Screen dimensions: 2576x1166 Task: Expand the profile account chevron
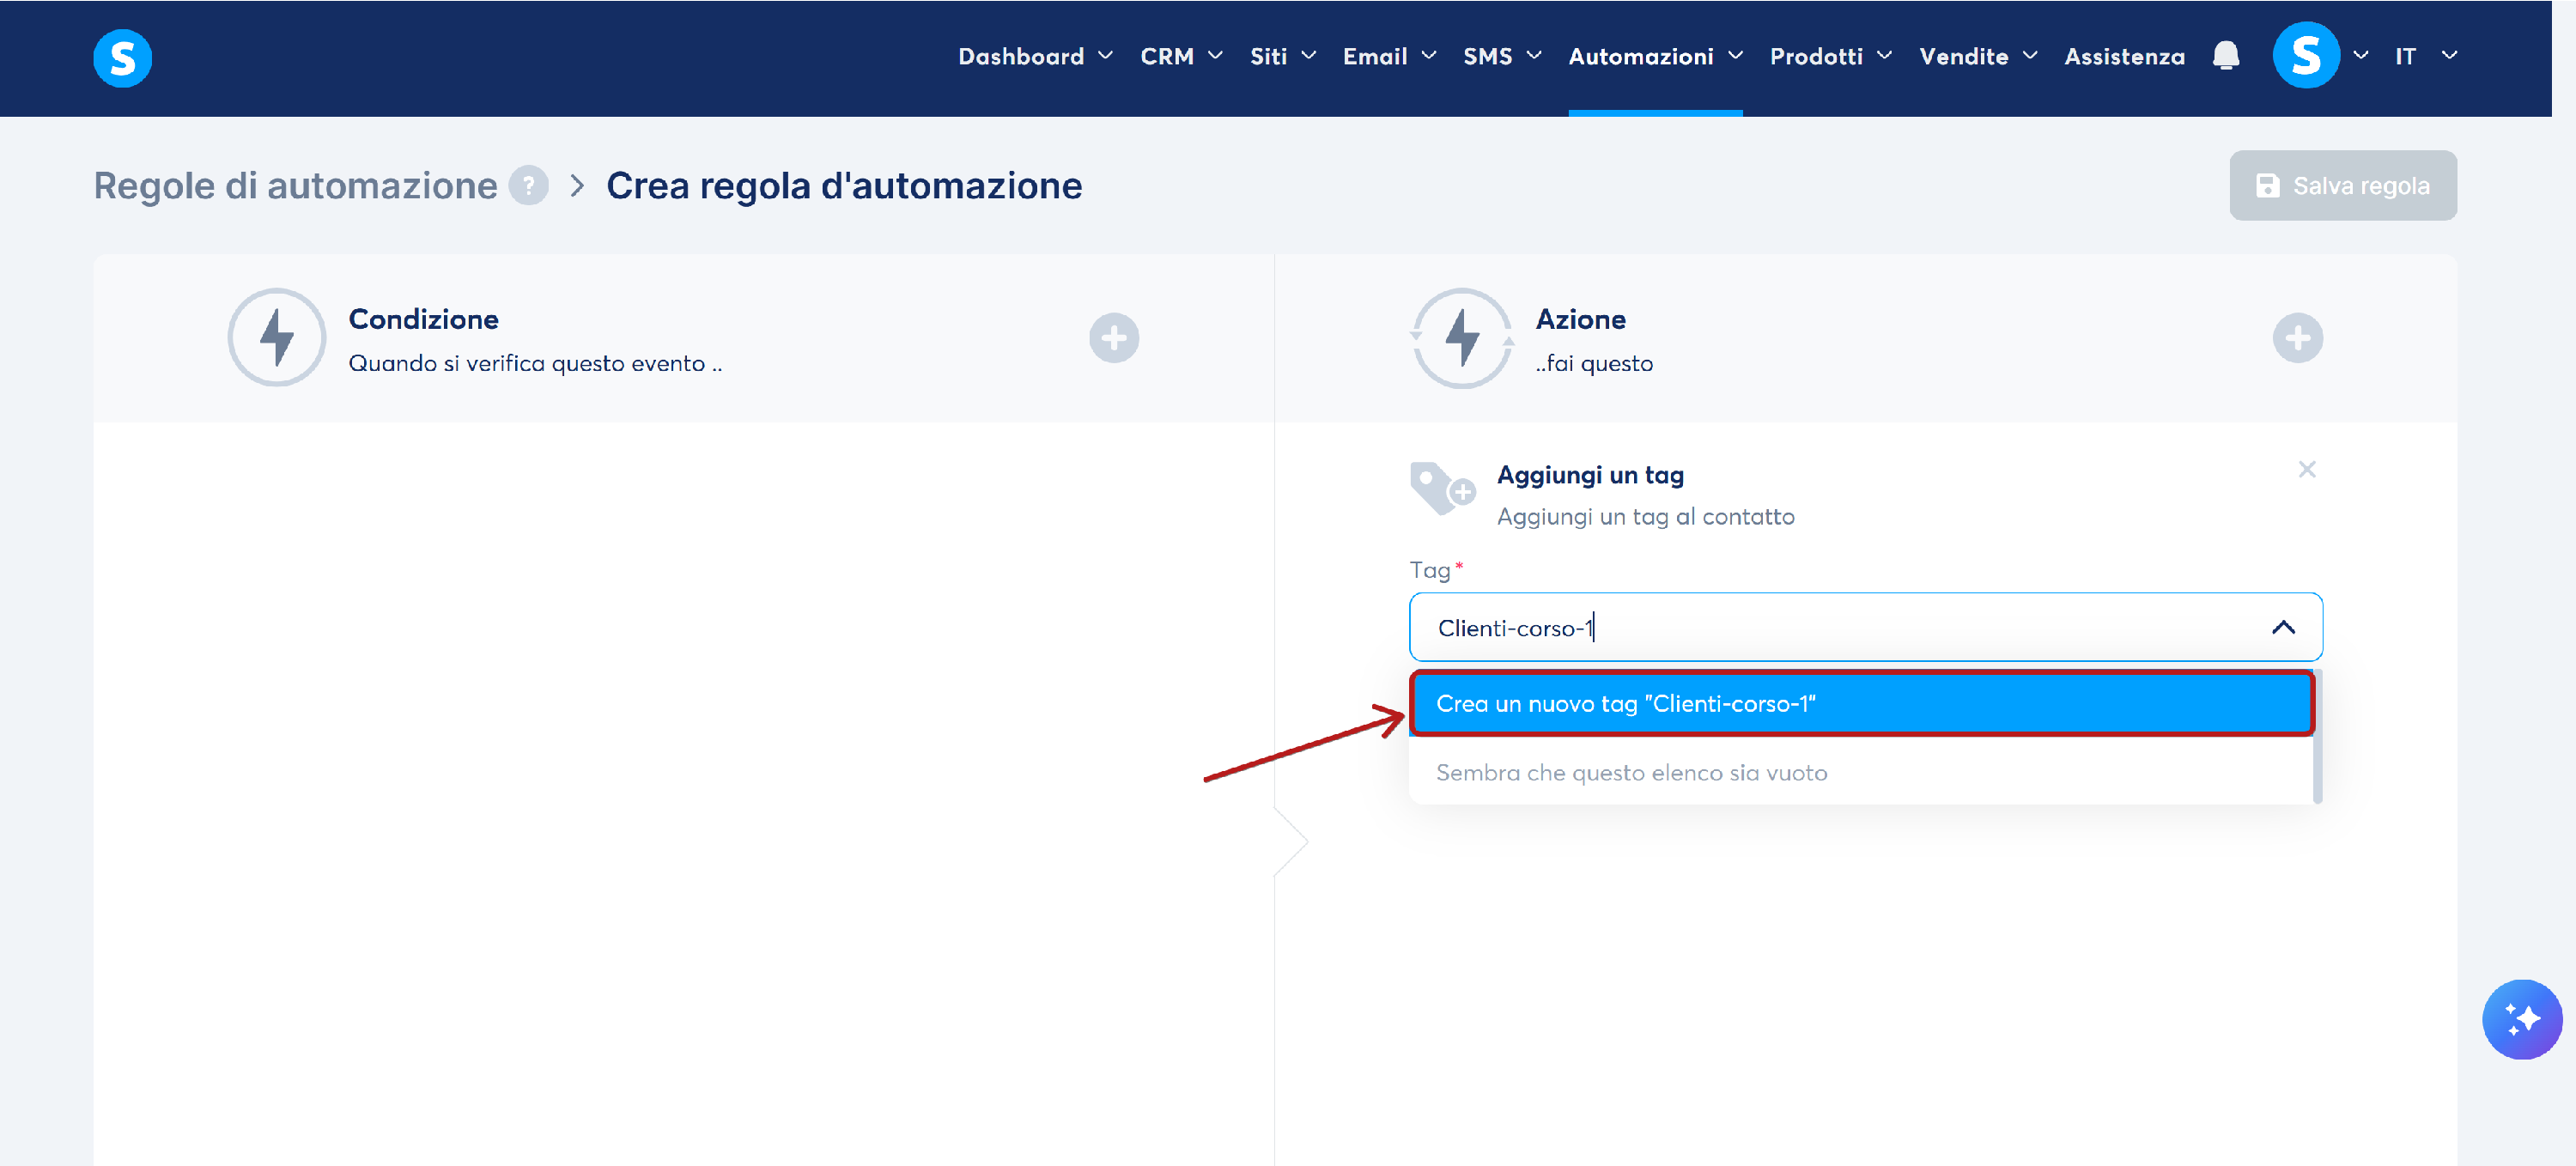[2360, 56]
